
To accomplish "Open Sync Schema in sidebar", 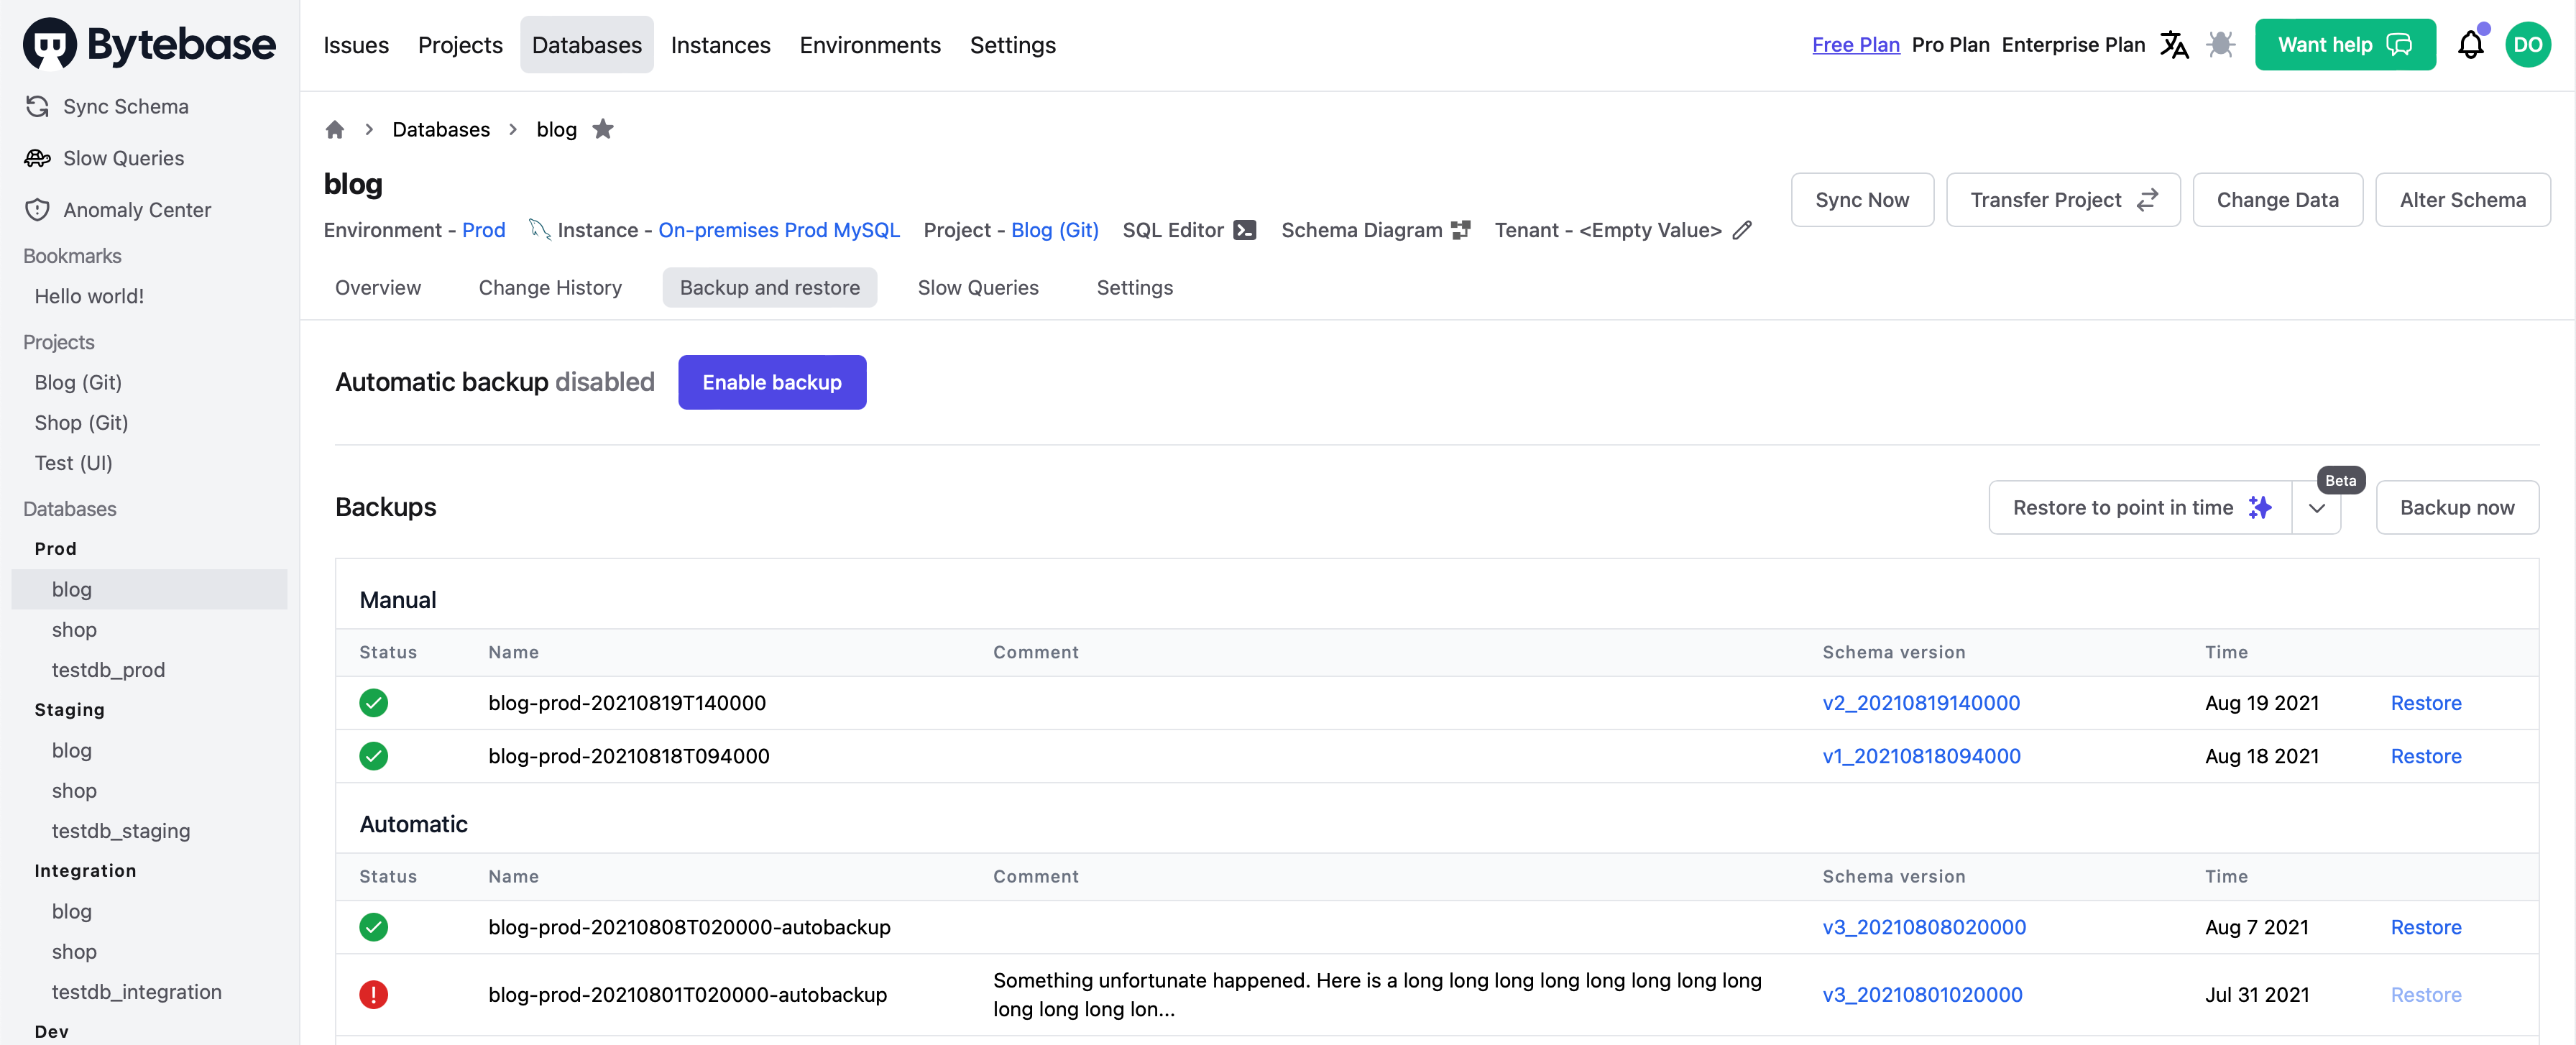I will click(x=125, y=107).
